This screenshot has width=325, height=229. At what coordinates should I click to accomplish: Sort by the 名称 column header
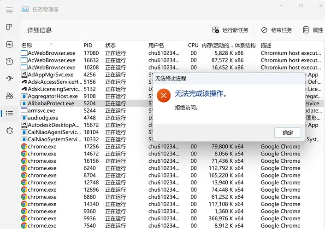(27, 46)
